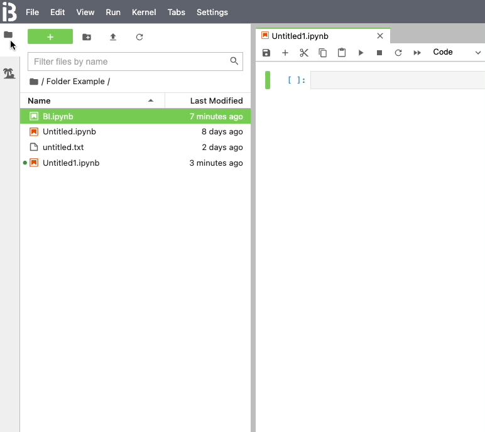
Task: Interrupt the kernel with stop icon
Action: [379, 53]
